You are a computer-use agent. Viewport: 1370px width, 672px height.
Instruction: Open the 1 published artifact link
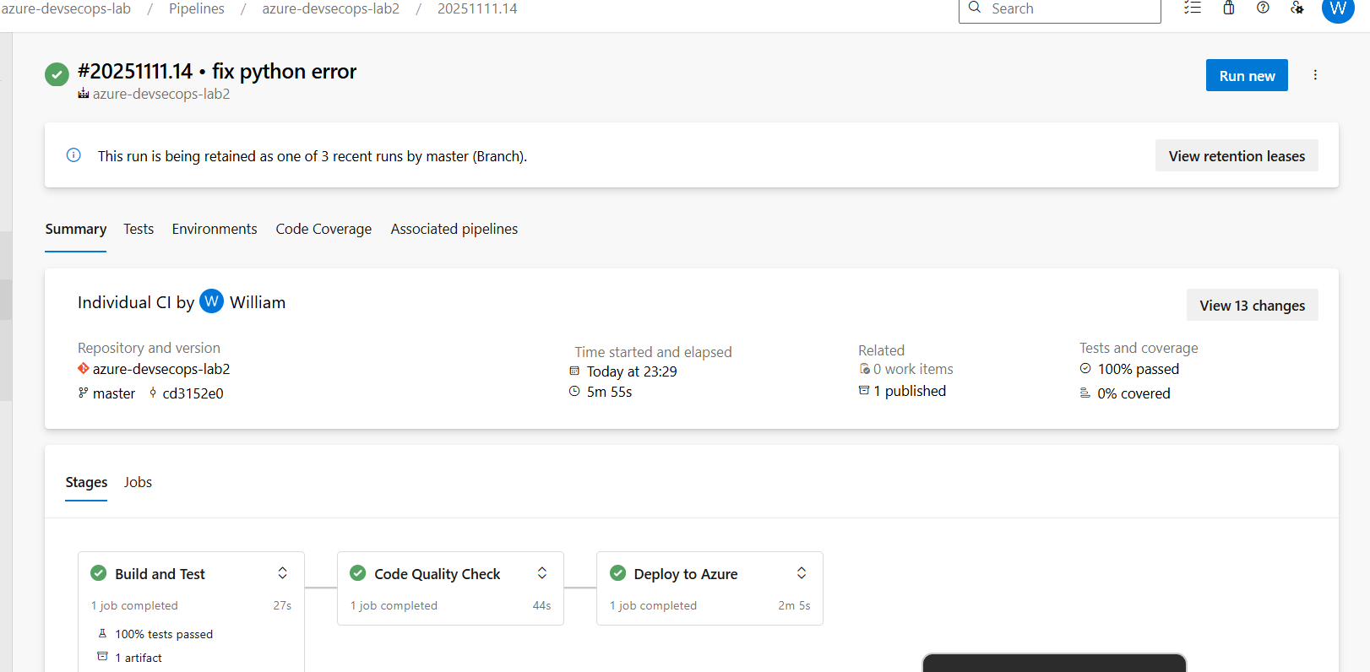pyautogui.click(x=909, y=391)
